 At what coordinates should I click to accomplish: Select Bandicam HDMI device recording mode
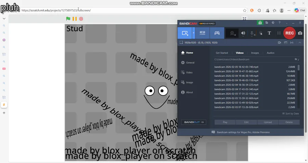pyautogui.click(x=202, y=33)
